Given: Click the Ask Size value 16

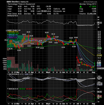Looking at the screenshot, I should 33,9.
